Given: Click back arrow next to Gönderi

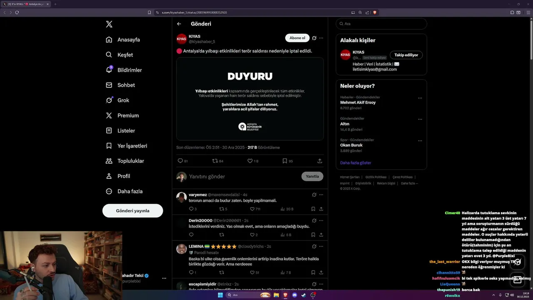Looking at the screenshot, I should (179, 24).
